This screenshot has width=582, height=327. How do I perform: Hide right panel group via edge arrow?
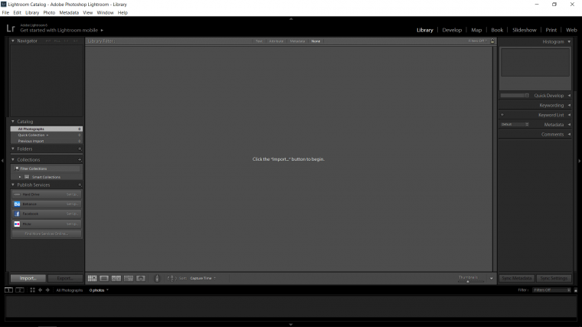[x=580, y=161]
